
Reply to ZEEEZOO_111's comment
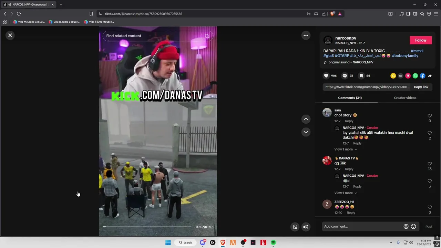coord(351,213)
